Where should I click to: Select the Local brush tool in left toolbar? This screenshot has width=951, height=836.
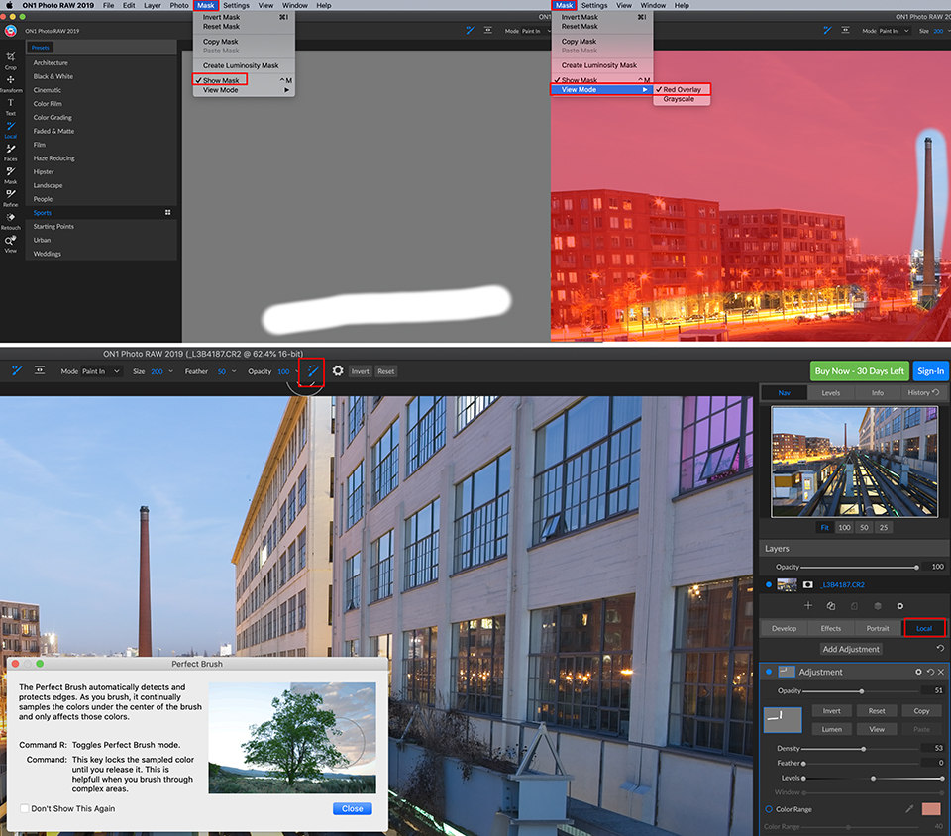point(10,126)
